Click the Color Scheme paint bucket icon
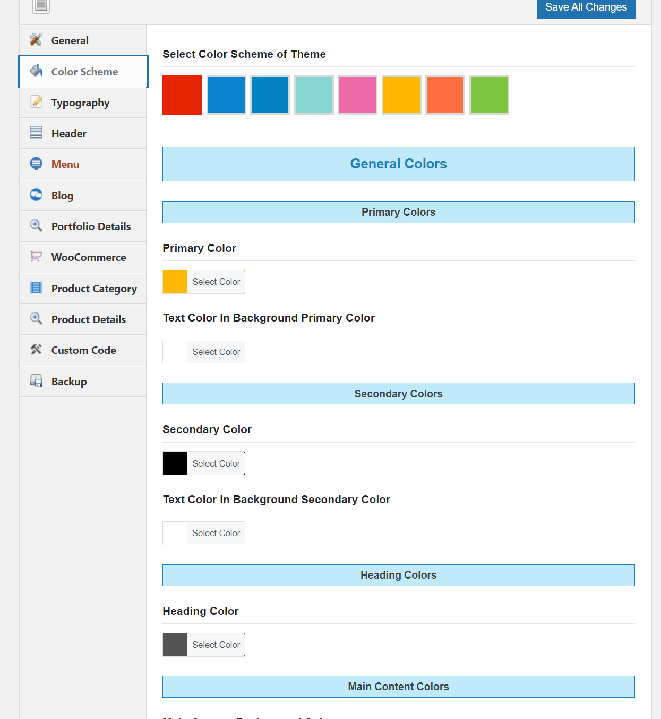Viewport: 661px width, 719px height. [36, 71]
